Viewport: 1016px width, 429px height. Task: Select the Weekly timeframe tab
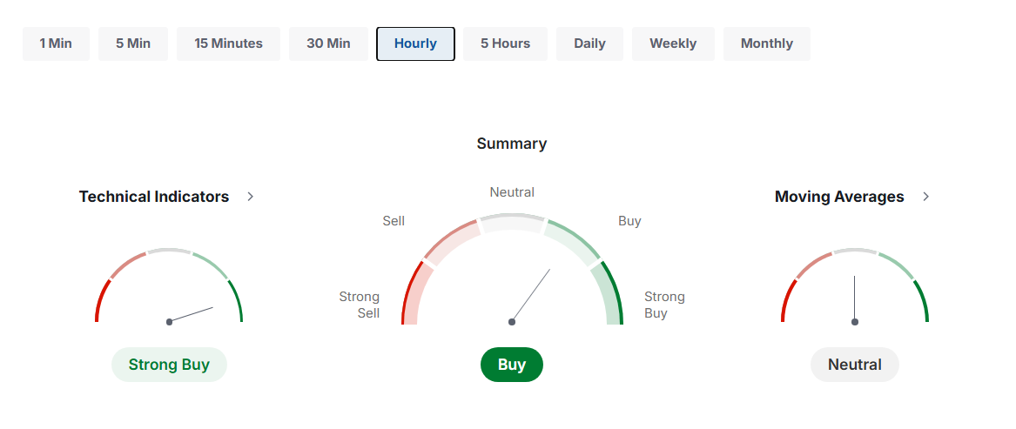[x=673, y=44]
